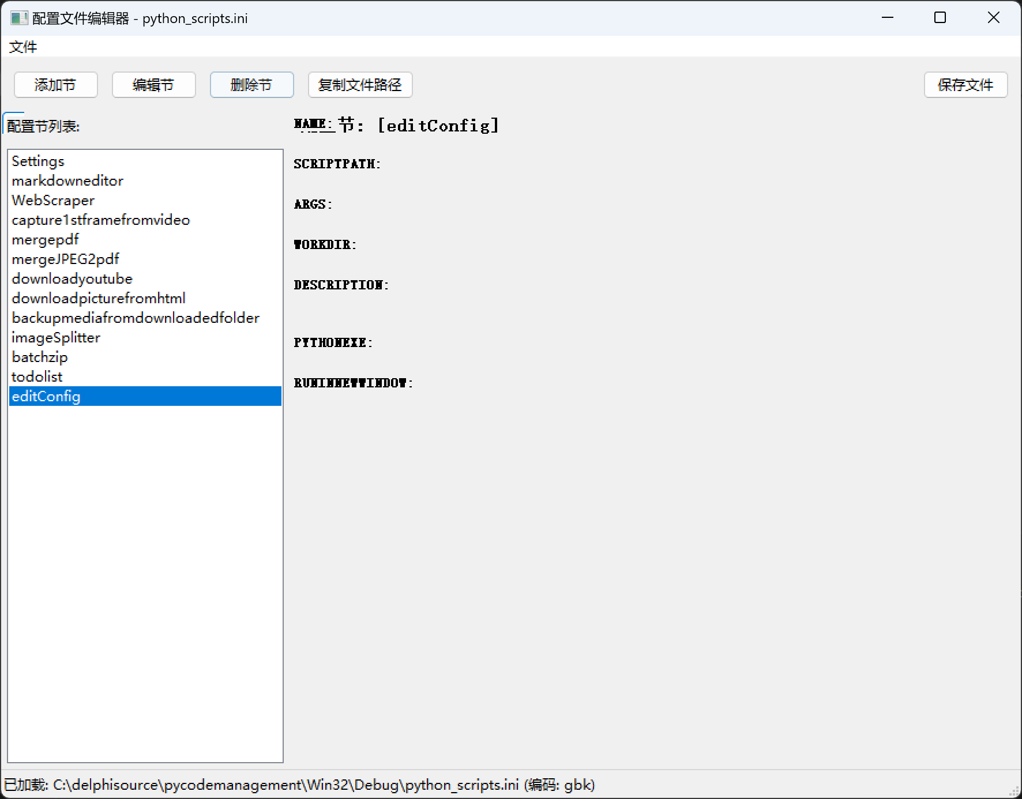Select the downloadyoutube section
This screenshot has height=799, width=1022.
[145, 278]
